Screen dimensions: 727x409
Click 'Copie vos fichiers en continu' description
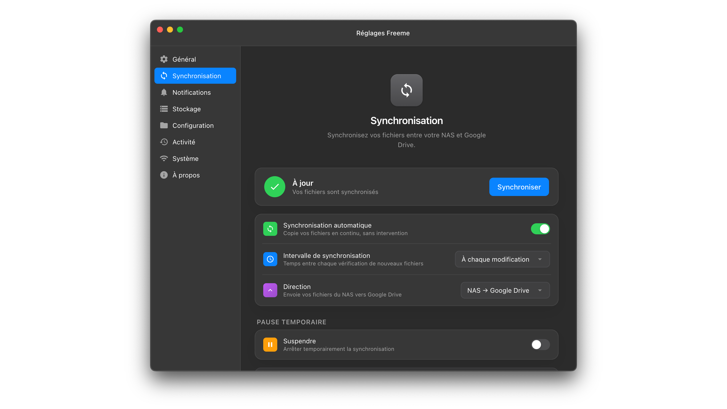tap(345, 233)
